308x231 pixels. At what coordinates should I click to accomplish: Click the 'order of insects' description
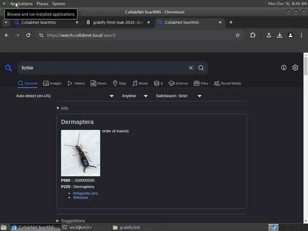point(115,131)
